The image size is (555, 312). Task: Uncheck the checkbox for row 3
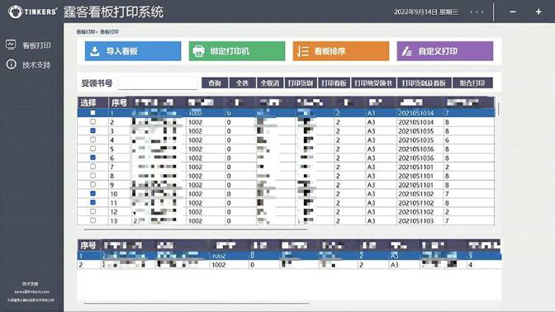(92, 130)
